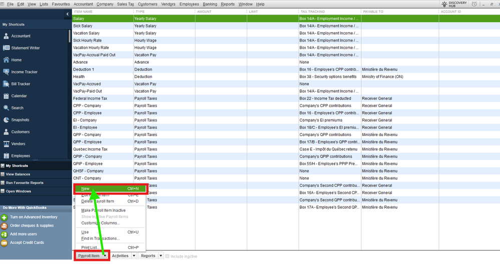Open the Calendar shortcut icon
This screenshot has width=500, height=267.
6,96
